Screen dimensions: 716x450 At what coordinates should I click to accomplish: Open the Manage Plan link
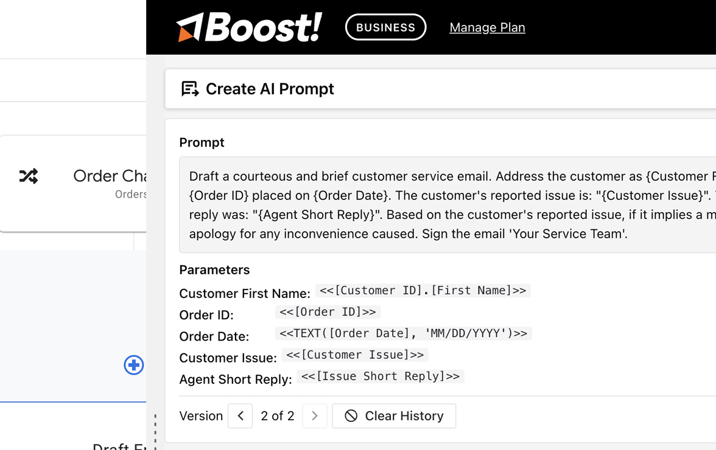487,27
